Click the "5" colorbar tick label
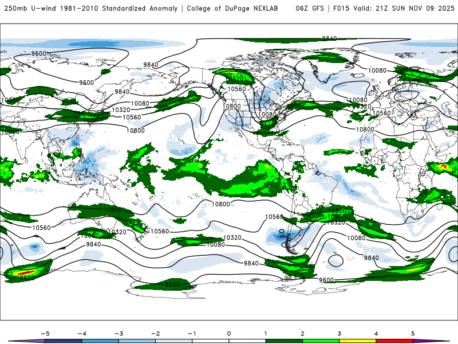 coord(413,334)
